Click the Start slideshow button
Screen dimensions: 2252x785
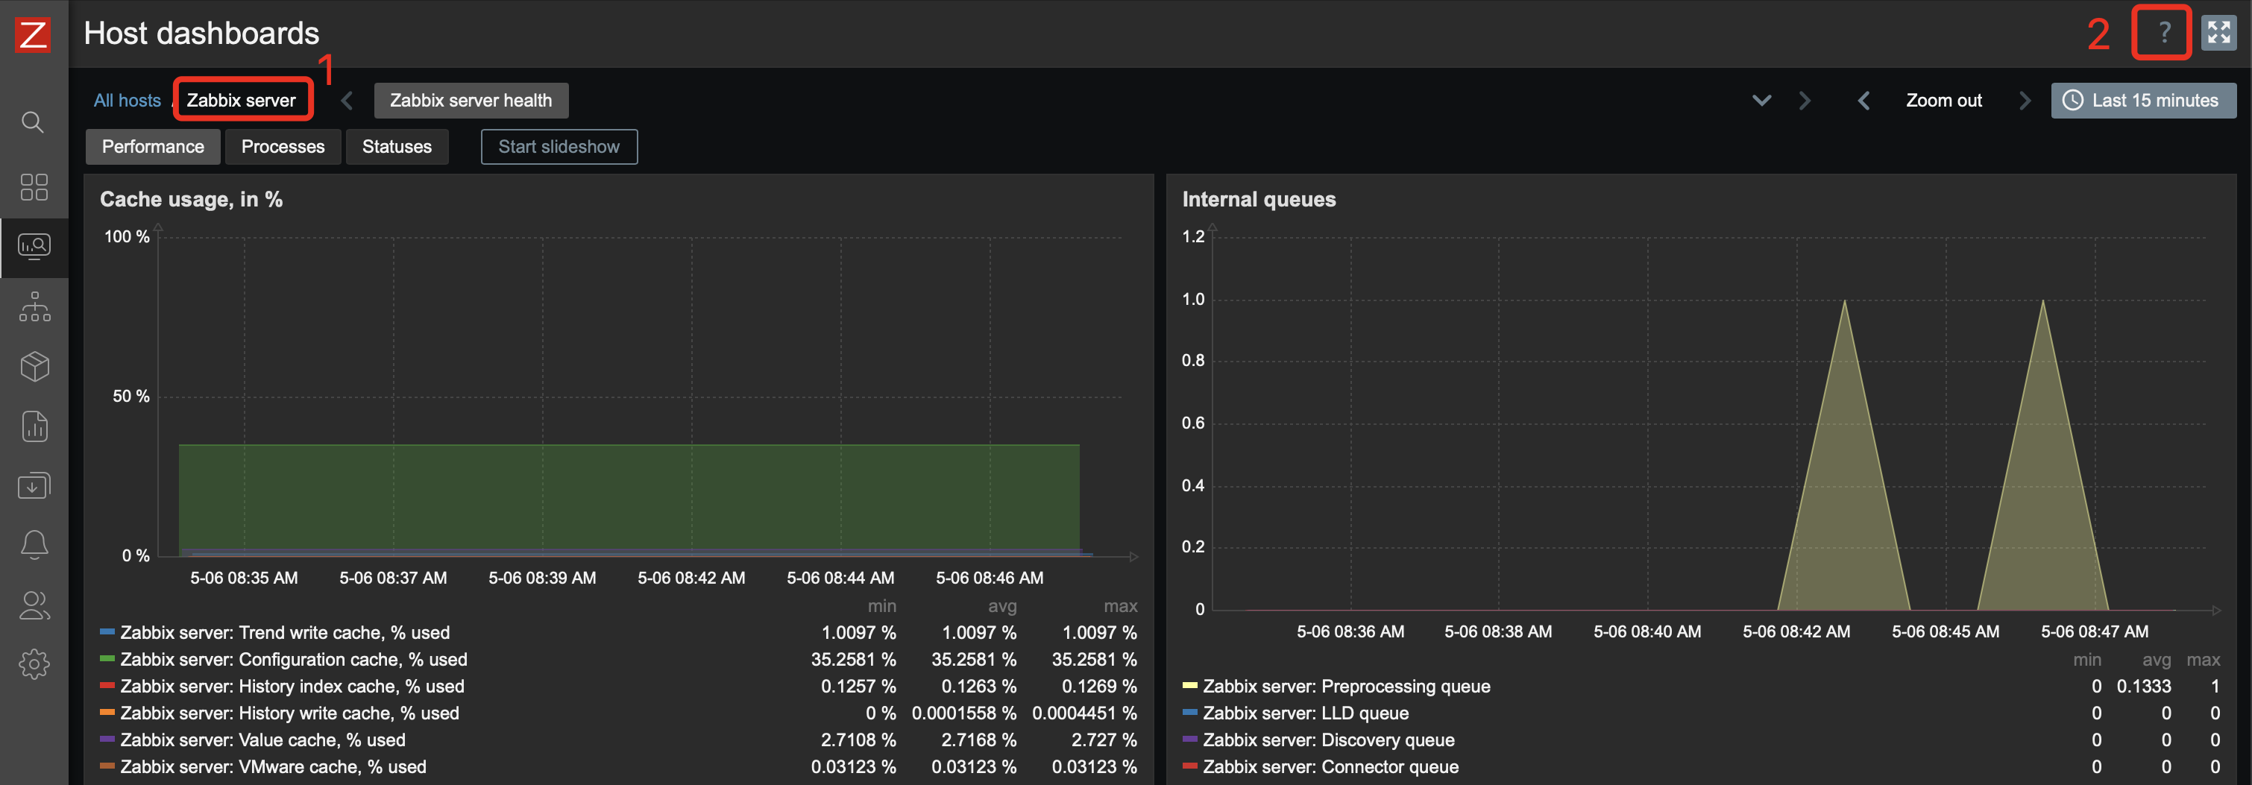pos(559,147)
